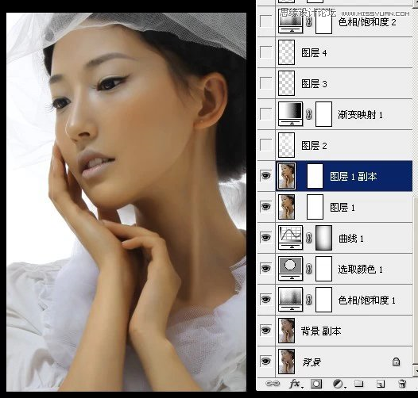The image size is (418, 398).
Task: Select the hue/saturation icon of 色相/饱和度 2
Action: coord(290,22)
